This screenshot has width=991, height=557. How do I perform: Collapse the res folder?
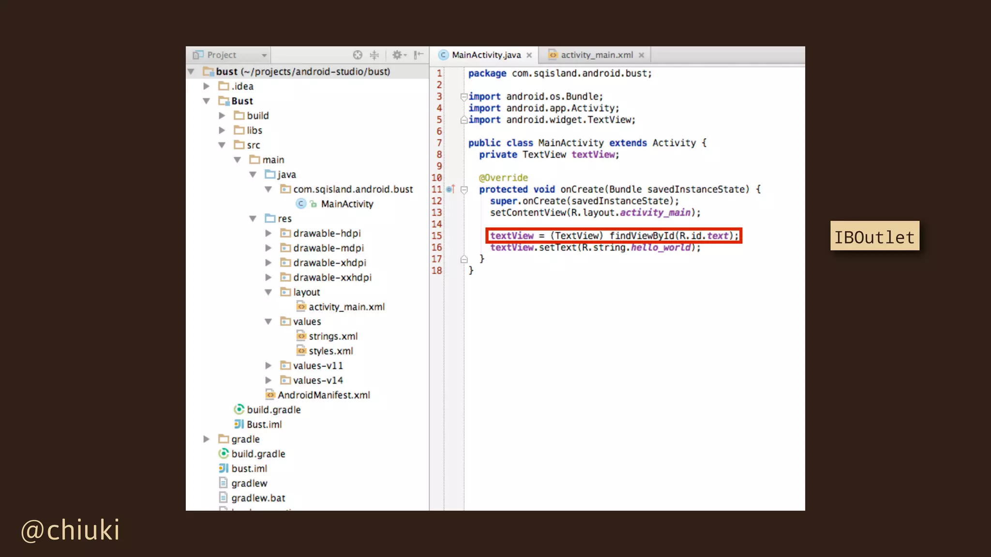(x=253, y=219)
